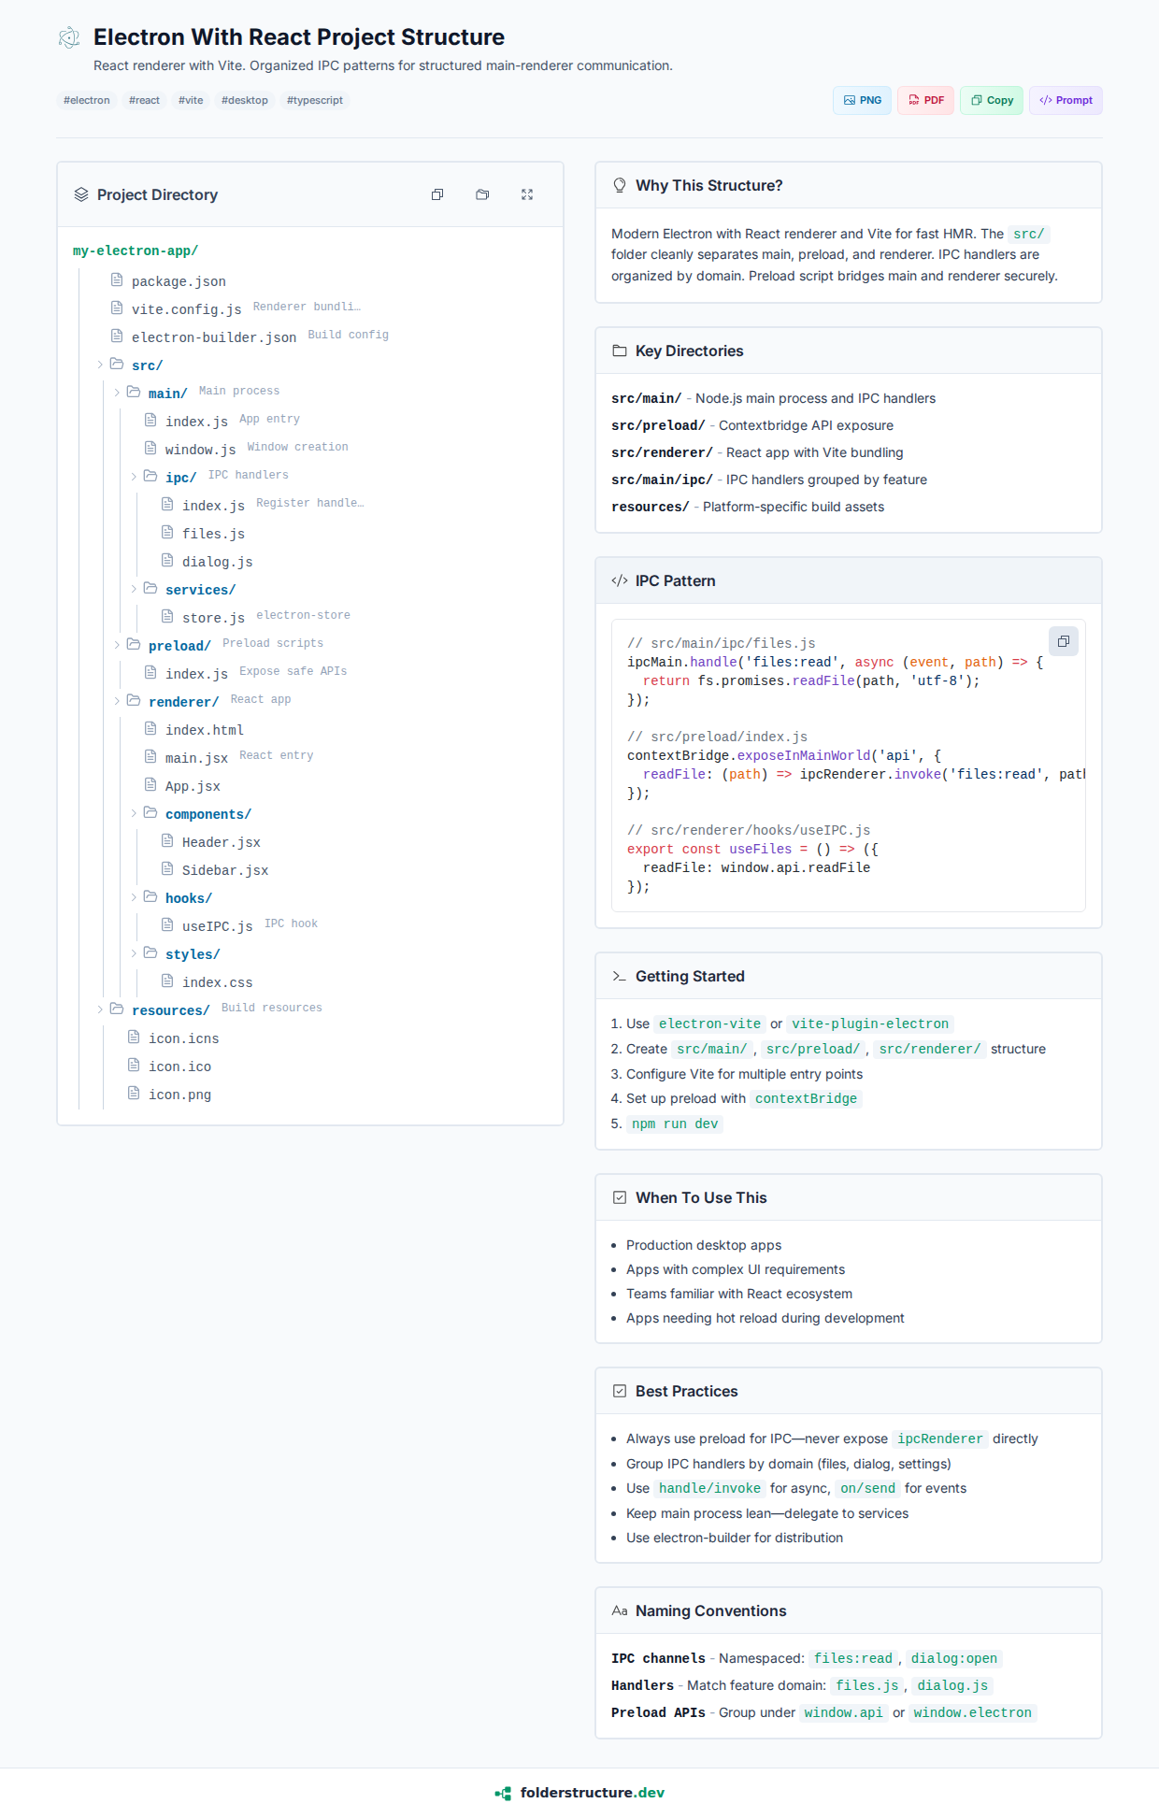The image size is (1159, 1818).
Task: Click the Electron logo beside the page title
Action: [69, 37]
